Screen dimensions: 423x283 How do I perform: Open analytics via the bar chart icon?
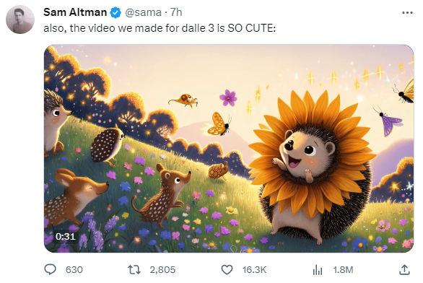point(318,270)
